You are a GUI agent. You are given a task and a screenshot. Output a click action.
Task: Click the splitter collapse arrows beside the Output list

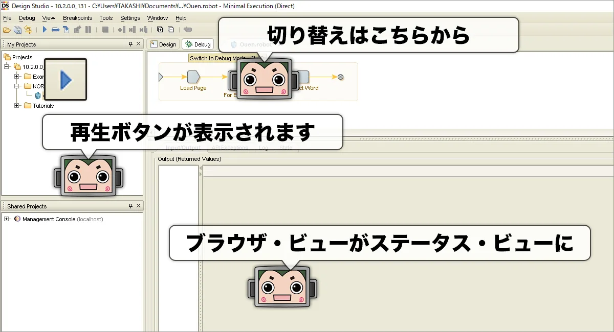[201, 172]
